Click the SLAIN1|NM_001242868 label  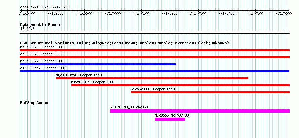(x=129, y=107)
